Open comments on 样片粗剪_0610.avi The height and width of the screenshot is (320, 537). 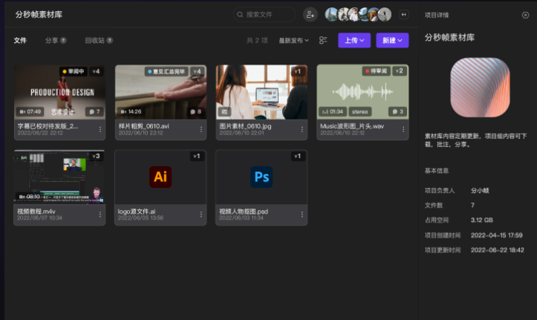[x=195, y=112]
